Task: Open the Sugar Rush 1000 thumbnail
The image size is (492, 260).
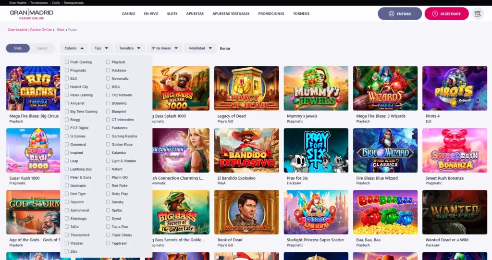Action: pos(33,150)
